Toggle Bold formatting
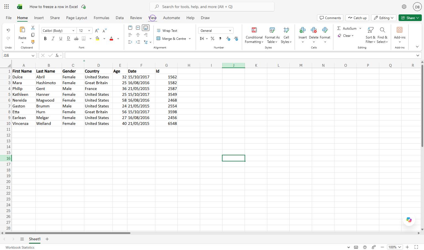 click(x=45, y=39)
